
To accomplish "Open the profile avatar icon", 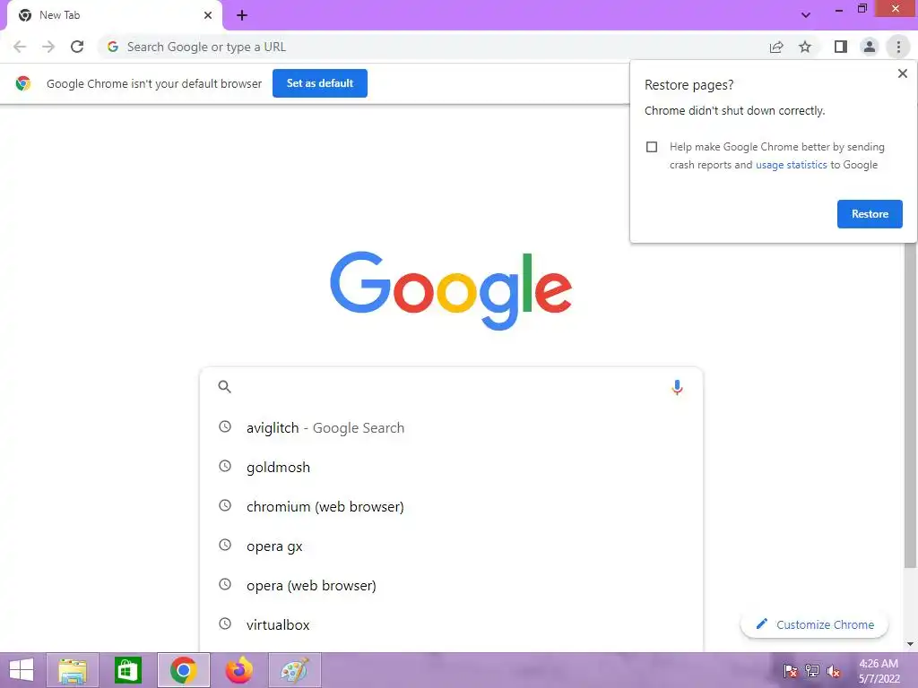I will pyautogui.click(x=870, y=47).
